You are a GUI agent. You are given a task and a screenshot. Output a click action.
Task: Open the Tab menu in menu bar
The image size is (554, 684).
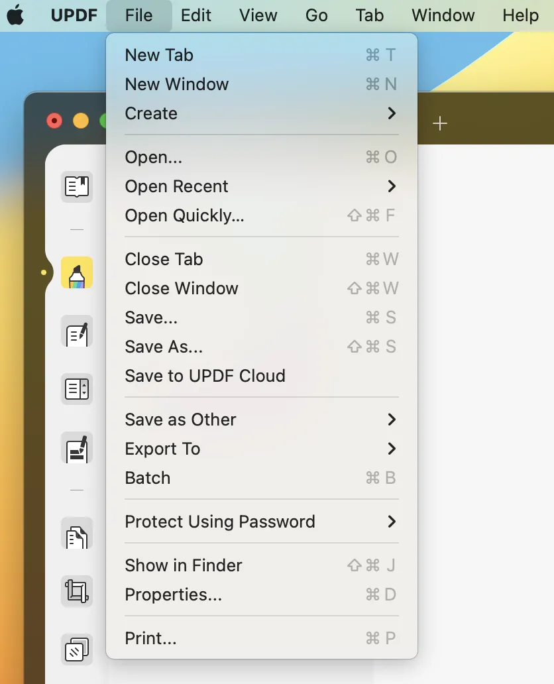click(x=370, y=15)
